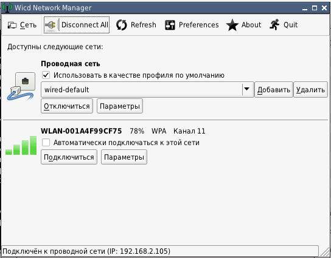Click the Wicd antenna icon in title bar
Image resolution: width=331 pixels, height=258 pixels.
7,8
